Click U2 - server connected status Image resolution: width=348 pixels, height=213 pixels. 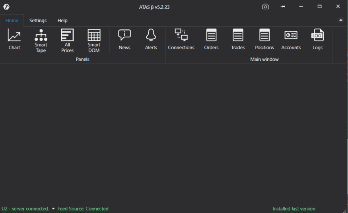[x=25, y=209]
